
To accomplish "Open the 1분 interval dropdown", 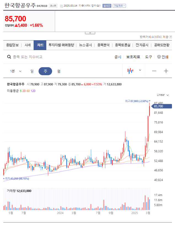I will coord(16,71).
